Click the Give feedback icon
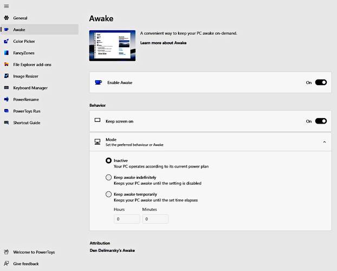This screenshot has width=337, height=271. [x=7, y=263]
